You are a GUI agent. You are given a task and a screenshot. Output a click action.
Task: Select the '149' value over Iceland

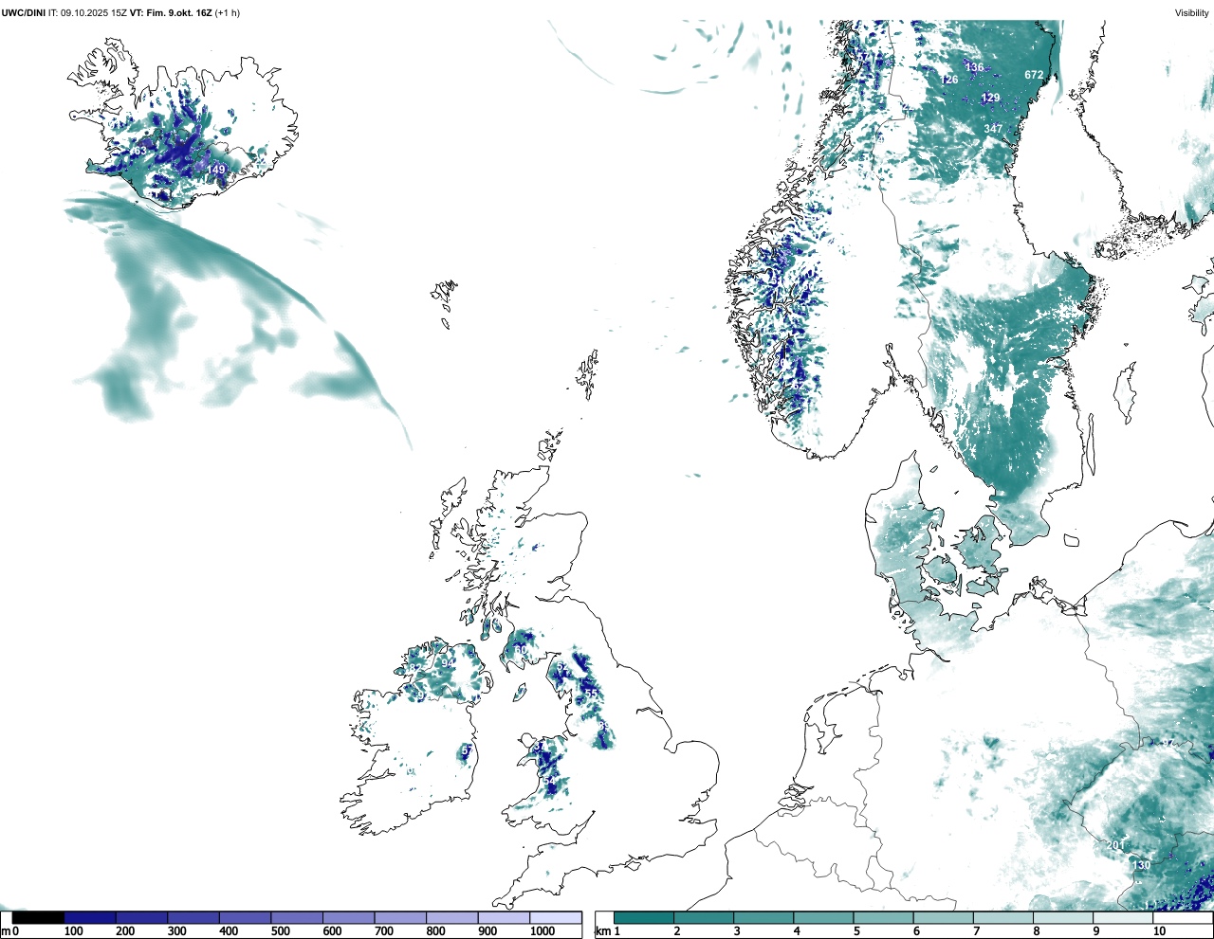[217, 170]
